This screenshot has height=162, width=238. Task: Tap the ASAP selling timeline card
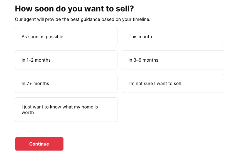66,37
